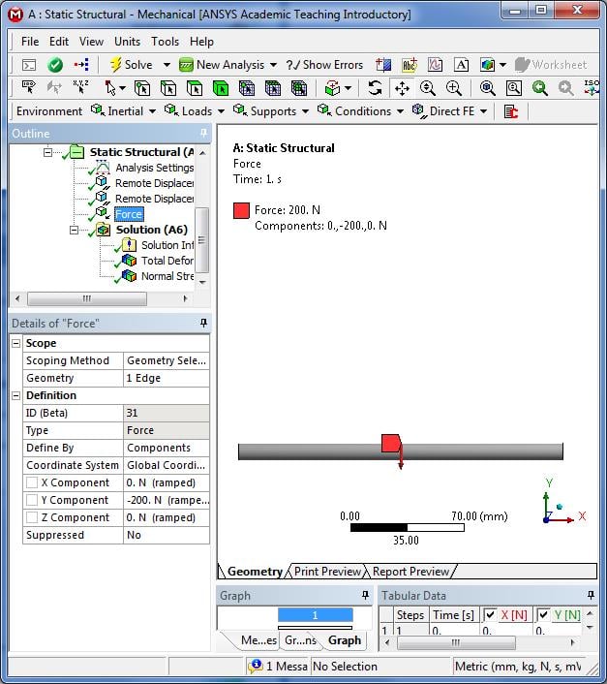Click the Rotate view icon
Viewport: 607px width, 684px height.
tap(375, 88)
